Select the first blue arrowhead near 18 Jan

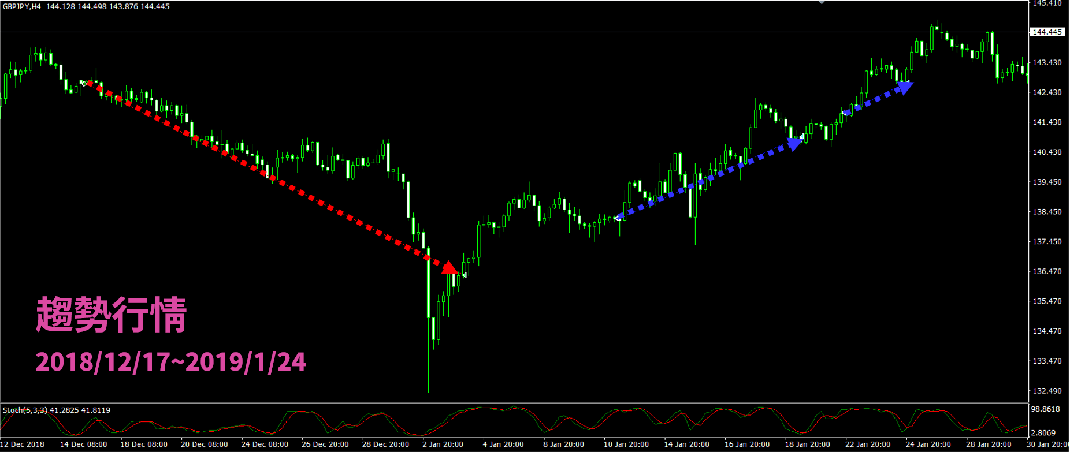795,143
